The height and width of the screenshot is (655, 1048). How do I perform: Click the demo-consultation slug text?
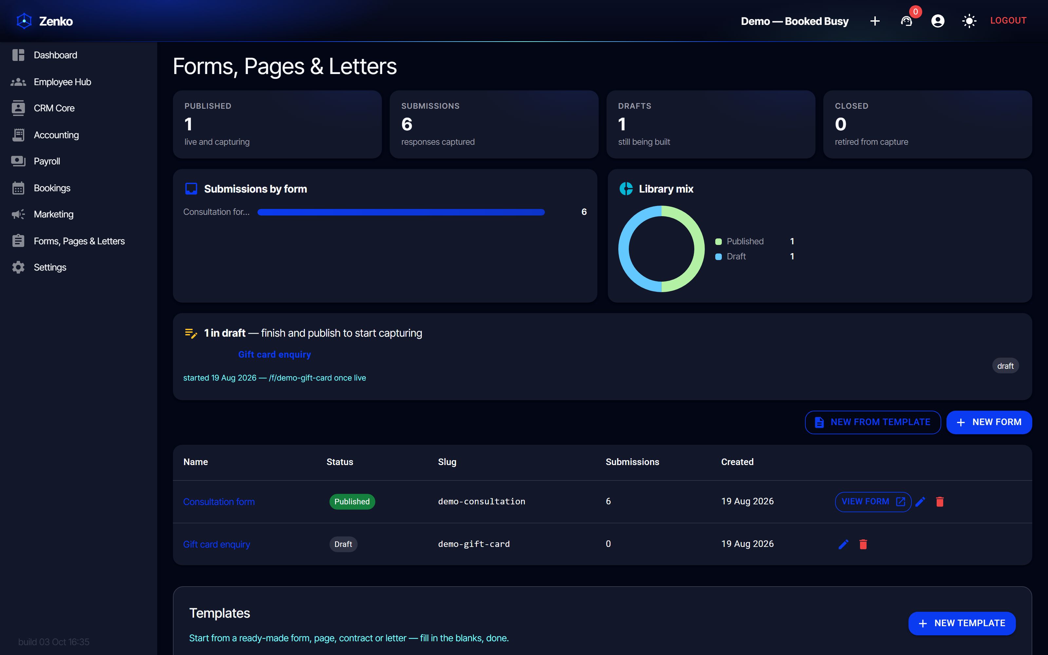481,501
